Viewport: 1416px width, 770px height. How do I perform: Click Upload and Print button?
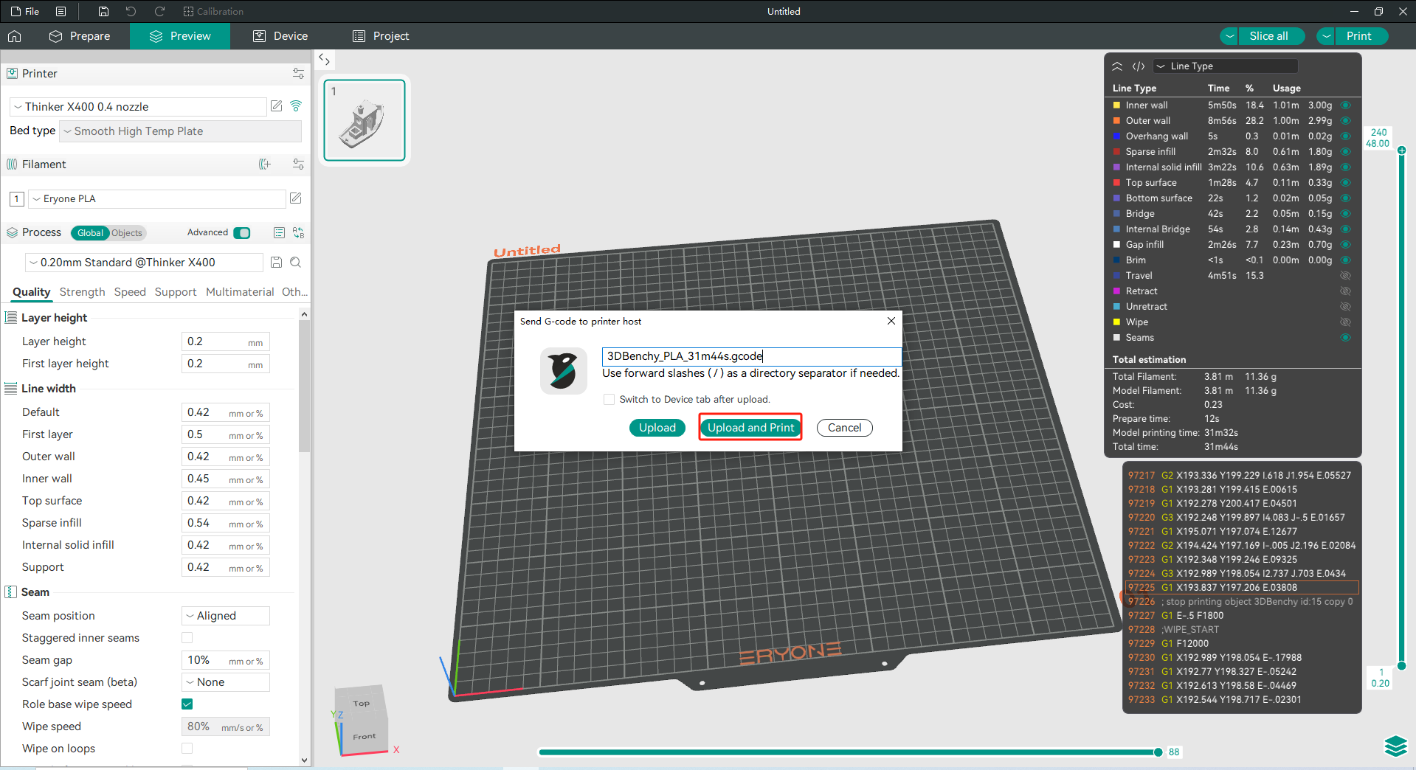pyautogui.click(x=750, y=428)
